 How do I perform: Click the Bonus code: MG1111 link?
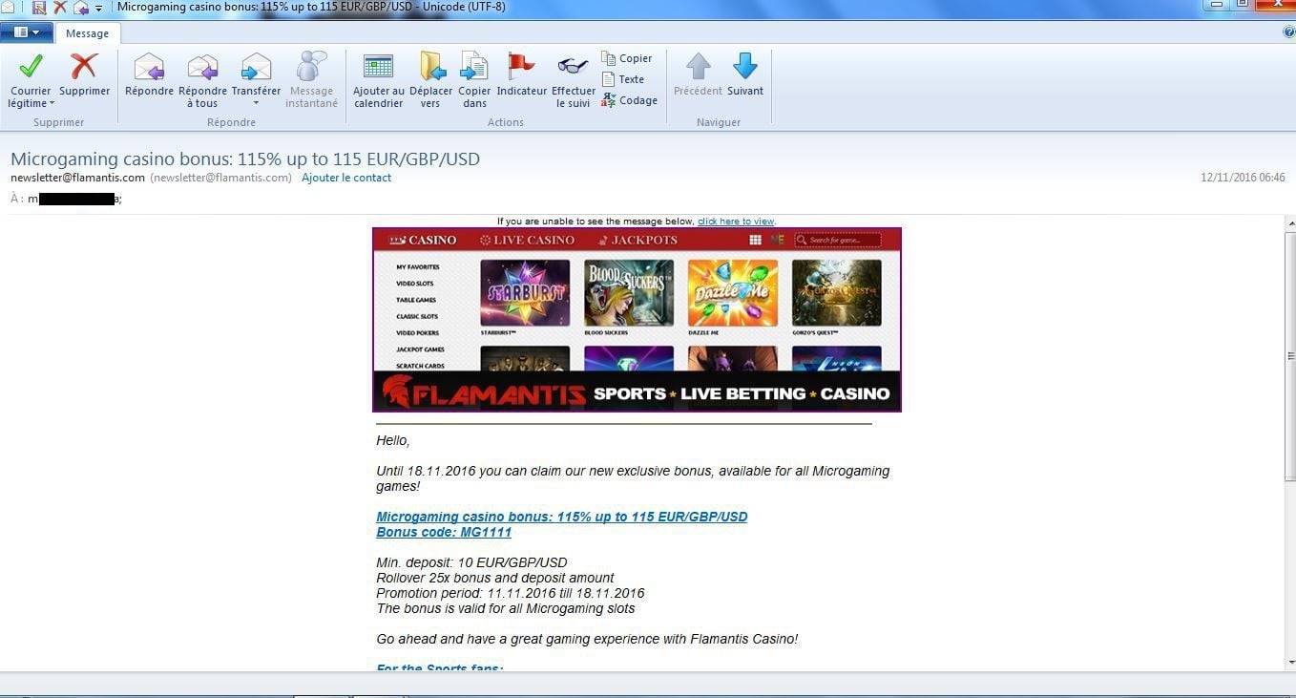444,532
